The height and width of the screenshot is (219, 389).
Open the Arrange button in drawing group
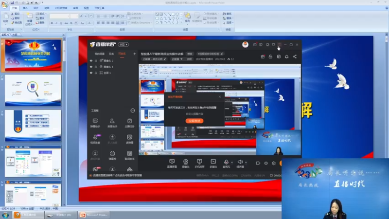tap(188, 18)
